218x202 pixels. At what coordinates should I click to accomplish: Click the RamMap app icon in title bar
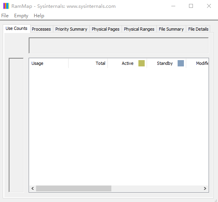(6, 6)
